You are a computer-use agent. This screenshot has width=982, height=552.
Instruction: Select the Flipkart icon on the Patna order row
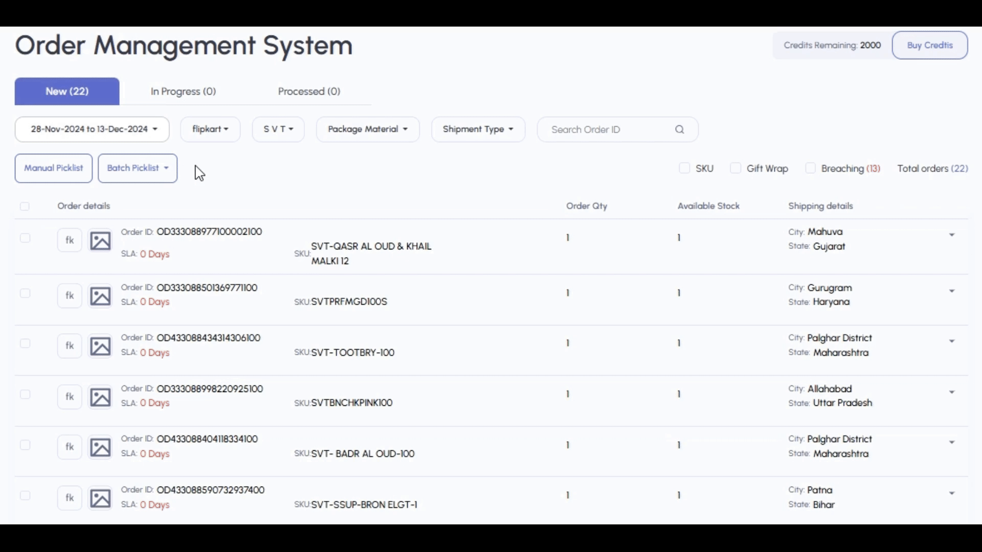[70, 497]
